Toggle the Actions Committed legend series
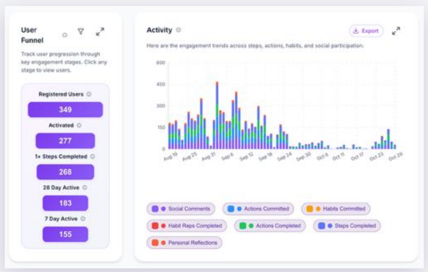Screen dimensions: 428x272 pyautogui.click(x=258, y=209)
